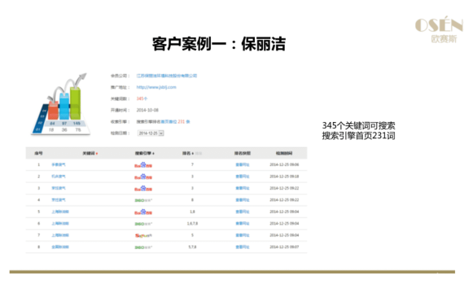Click the 检测时间 column header
The image size is (464, 293).
tap(284, 153)
